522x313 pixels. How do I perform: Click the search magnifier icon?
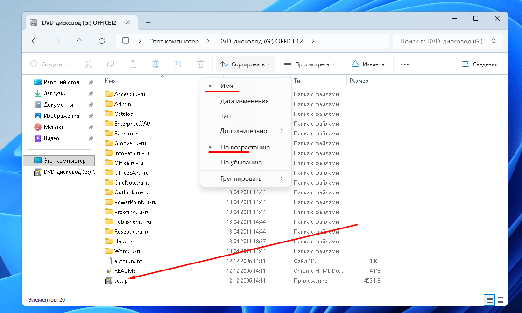coord(494,41)
